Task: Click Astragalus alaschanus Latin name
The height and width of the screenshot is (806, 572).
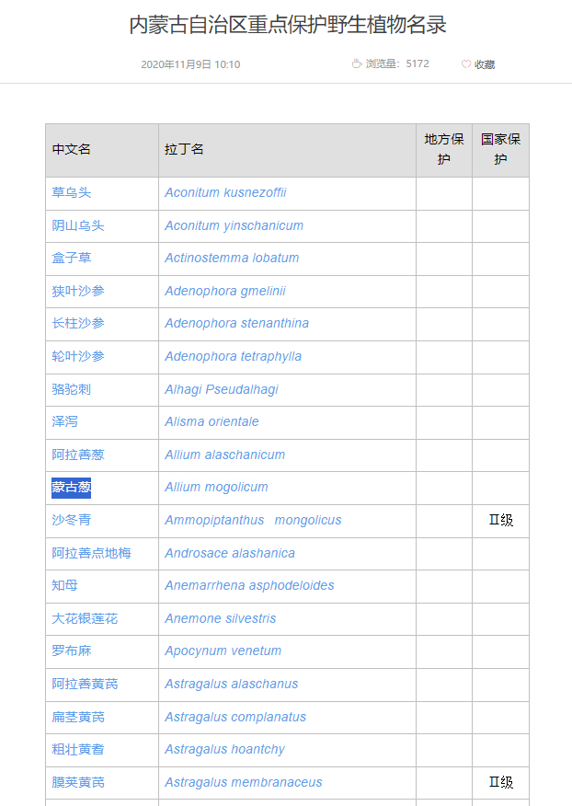Action: (x=231, y=684)
